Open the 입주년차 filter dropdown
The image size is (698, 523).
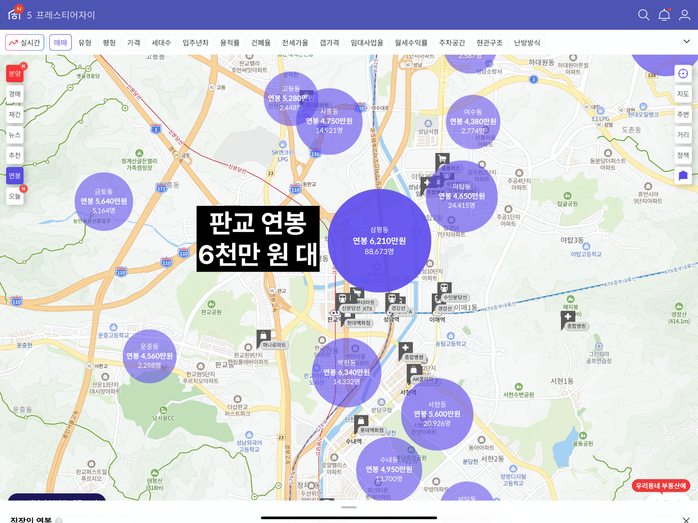point(195,42)
